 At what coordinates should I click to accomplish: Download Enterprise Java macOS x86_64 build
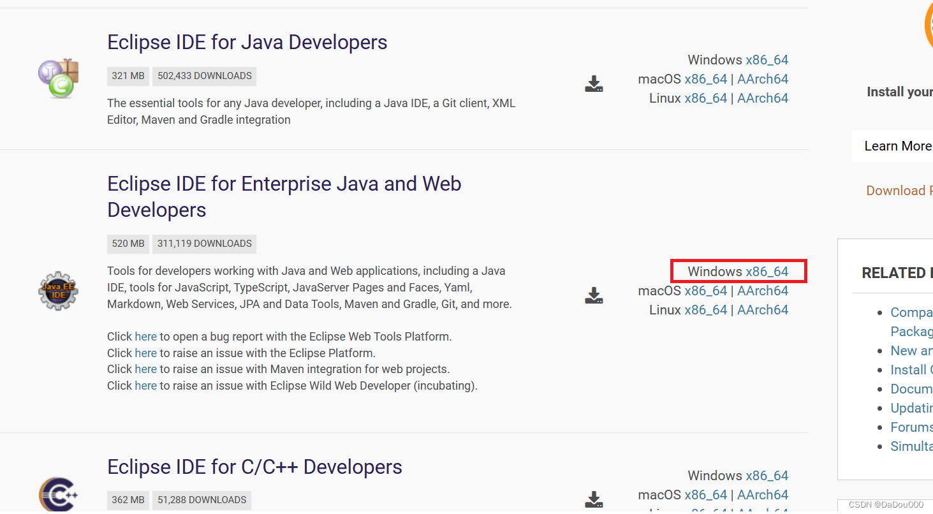tap(706, 291)
